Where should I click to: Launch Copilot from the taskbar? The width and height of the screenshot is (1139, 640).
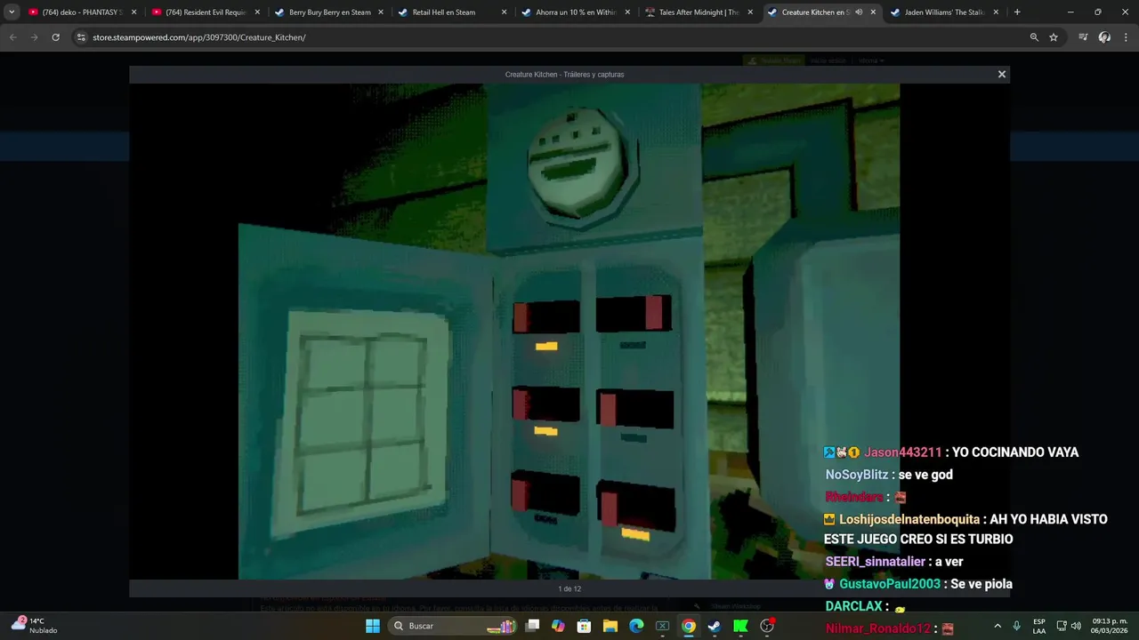[x=558, y=626]
